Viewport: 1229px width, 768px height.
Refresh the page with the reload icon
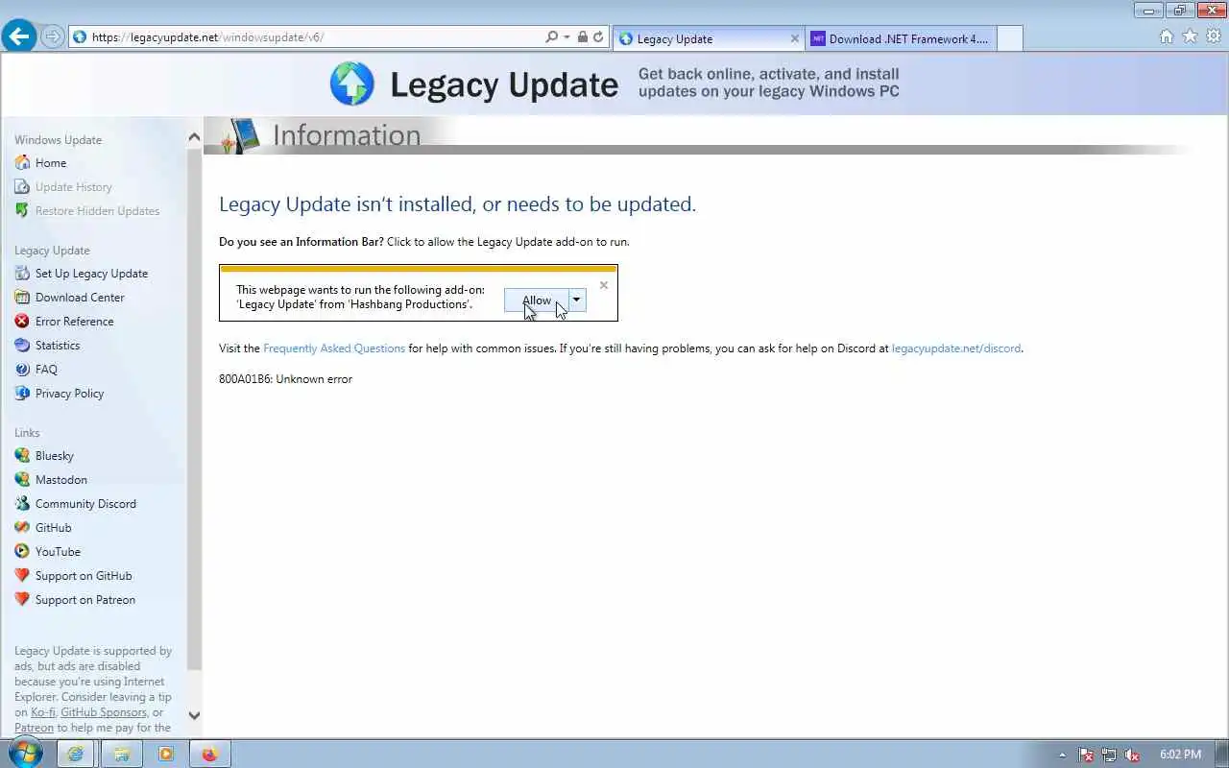(598, 37)
